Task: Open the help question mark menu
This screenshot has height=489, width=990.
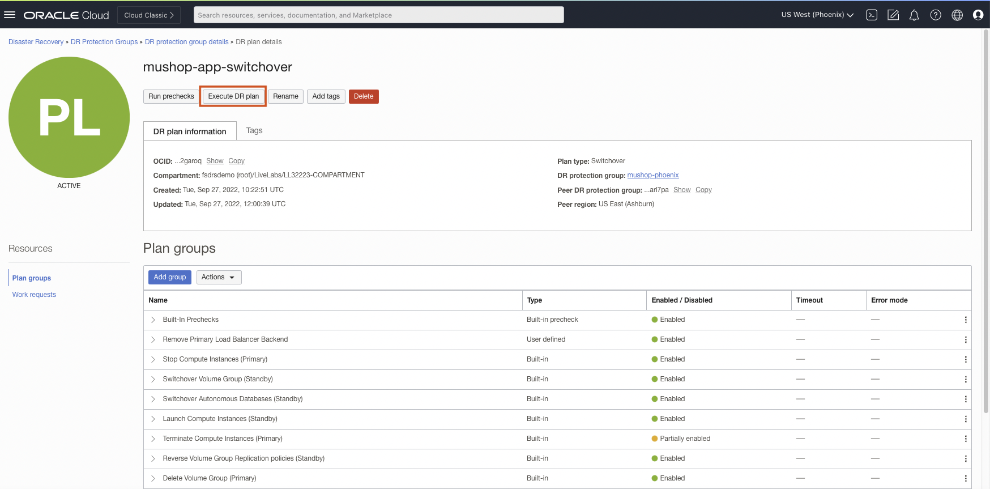Action: click(x=936, y=15)
